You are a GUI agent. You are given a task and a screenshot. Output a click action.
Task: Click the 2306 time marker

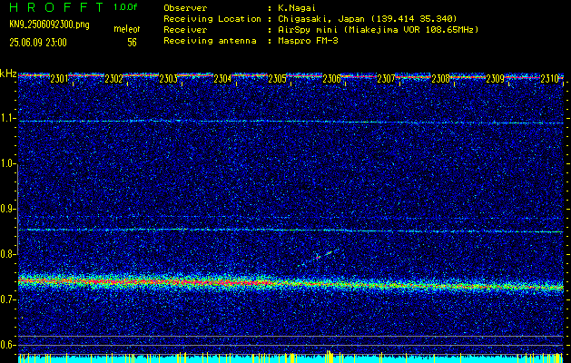coord(331,78)
